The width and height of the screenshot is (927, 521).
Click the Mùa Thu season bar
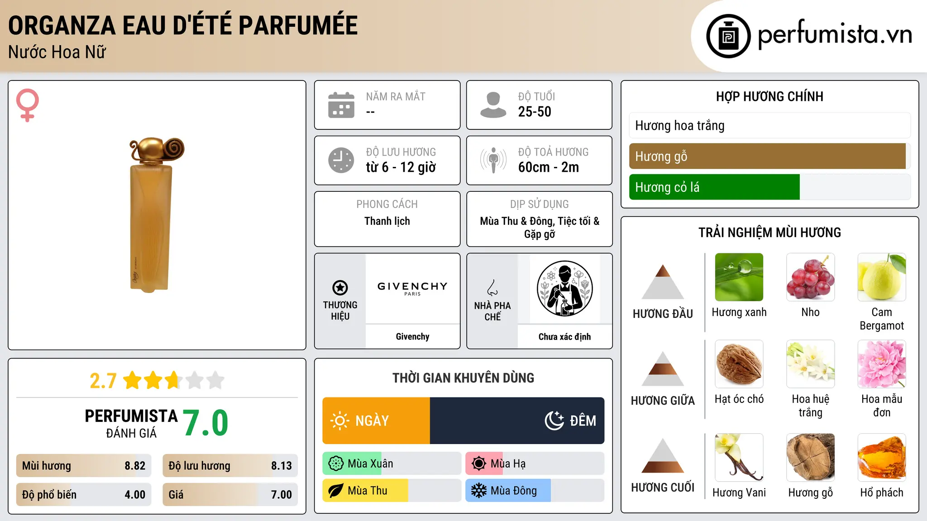(392, 491)
